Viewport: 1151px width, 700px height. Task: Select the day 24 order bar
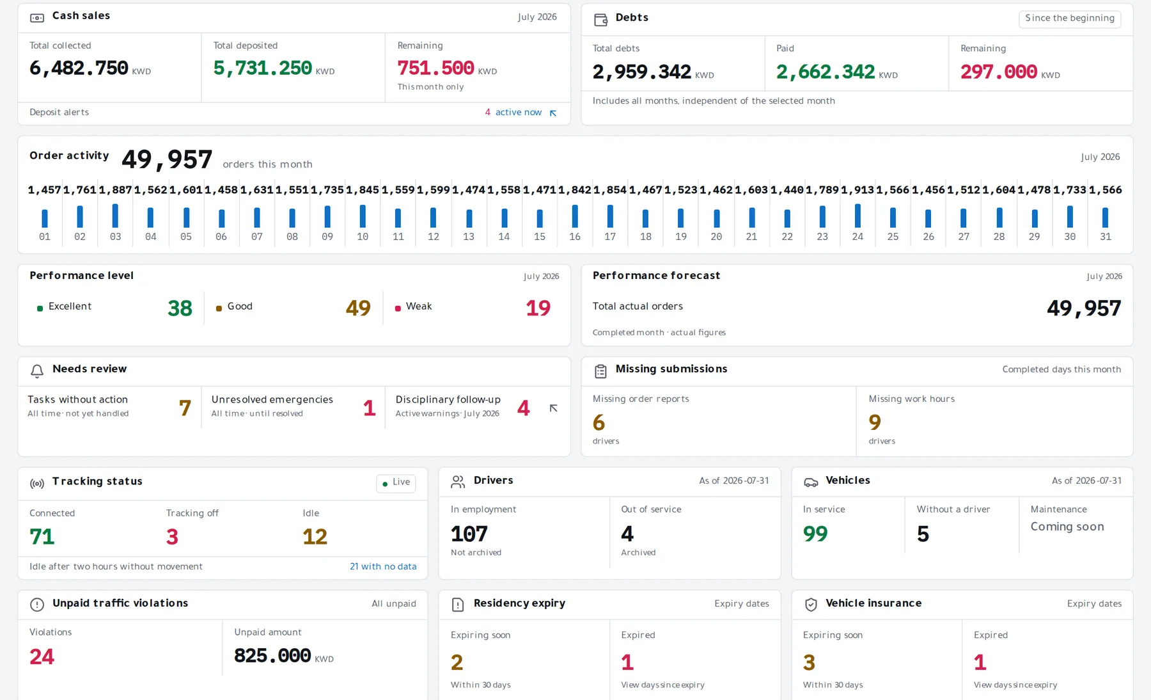[857, 216]
